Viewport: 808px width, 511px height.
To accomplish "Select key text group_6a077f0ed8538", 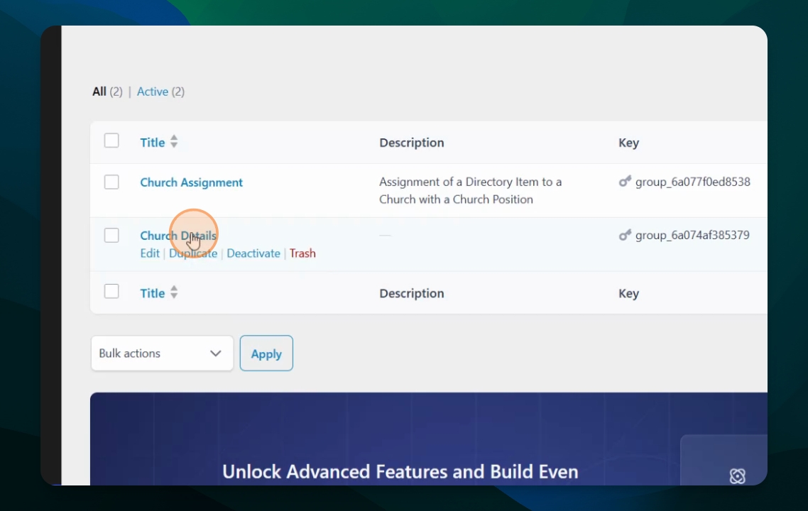I will [x=692, y=182].
